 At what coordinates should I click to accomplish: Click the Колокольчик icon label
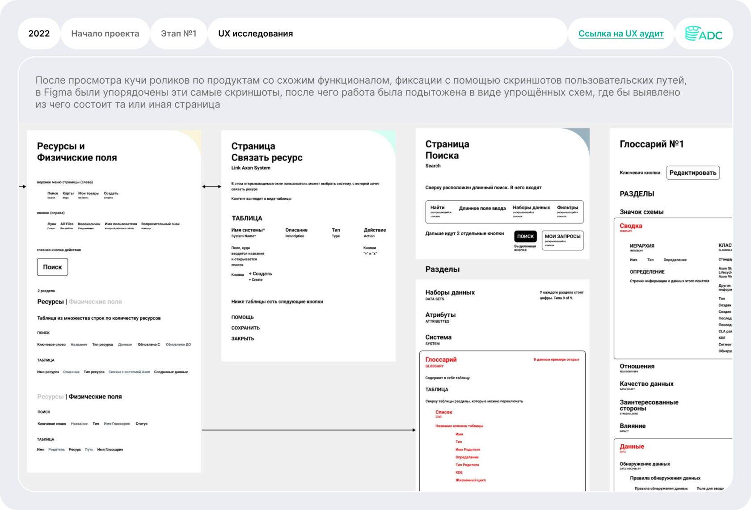[x=89, y=224]
